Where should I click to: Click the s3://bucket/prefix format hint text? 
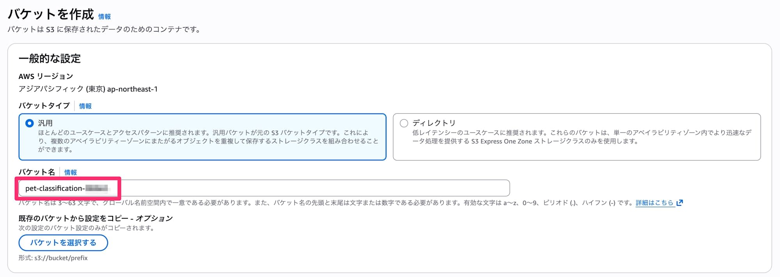click(x=53, y=258)
